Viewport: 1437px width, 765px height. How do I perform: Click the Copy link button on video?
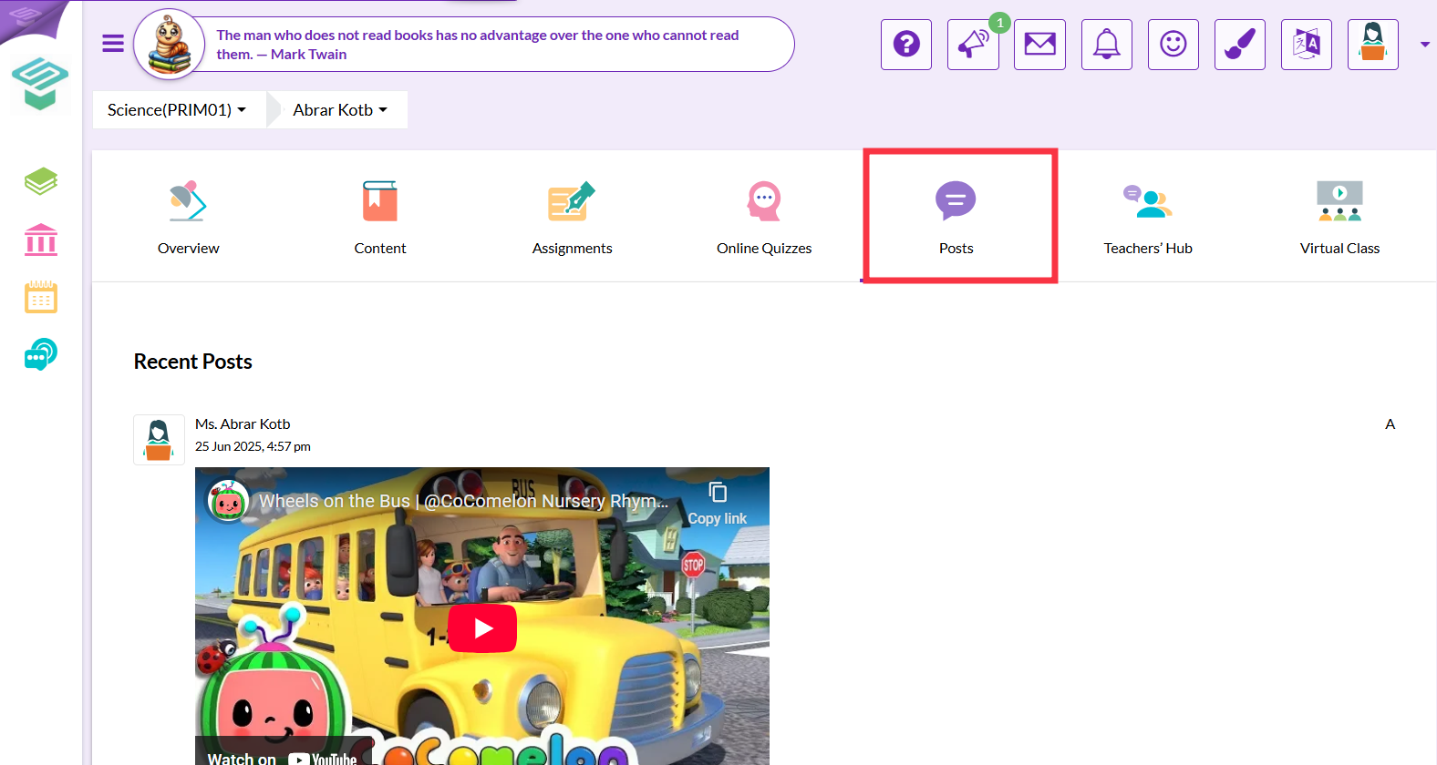point(718,504)
